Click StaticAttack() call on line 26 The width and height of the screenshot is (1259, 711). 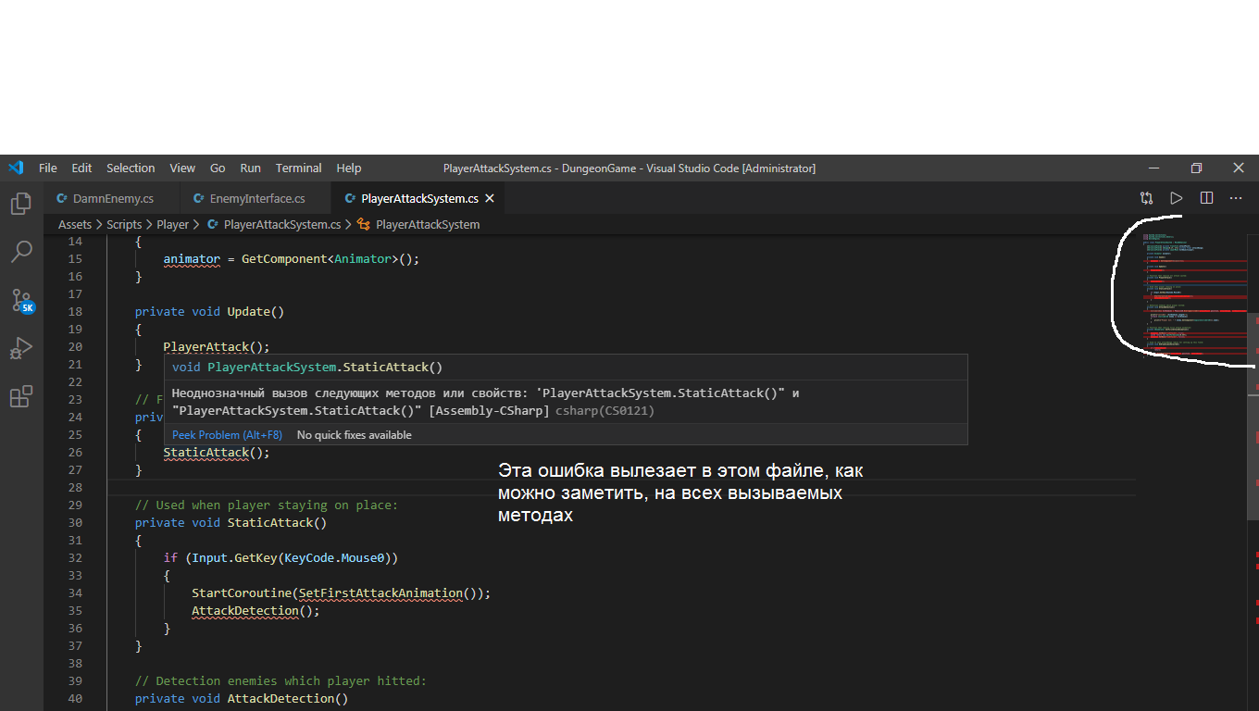217,453
